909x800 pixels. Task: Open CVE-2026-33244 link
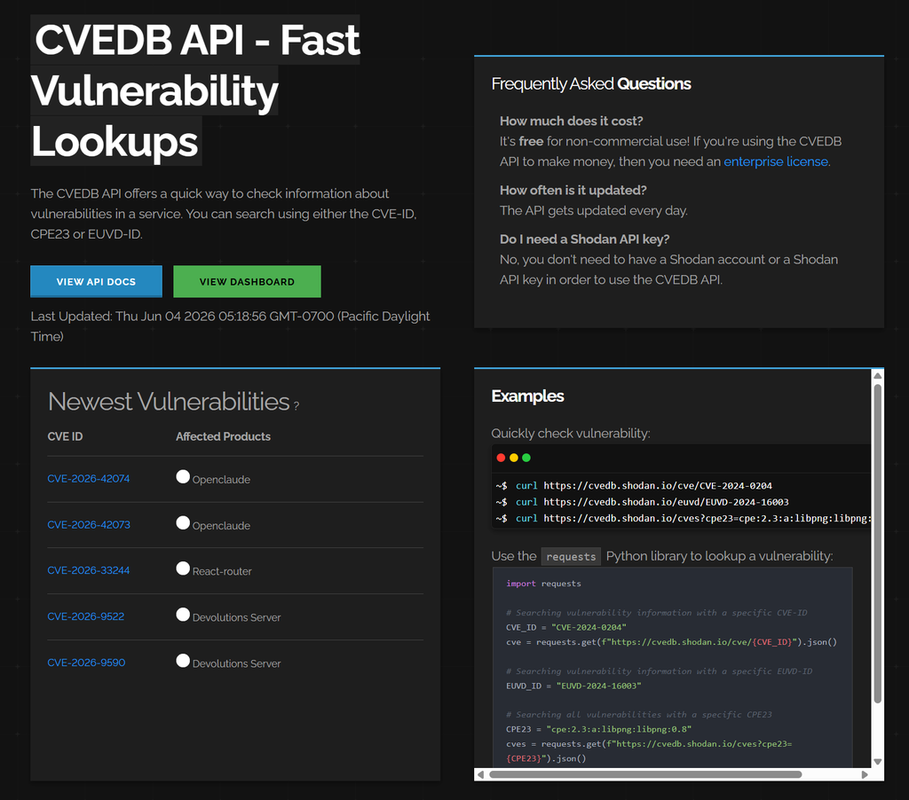pos(89,570)
